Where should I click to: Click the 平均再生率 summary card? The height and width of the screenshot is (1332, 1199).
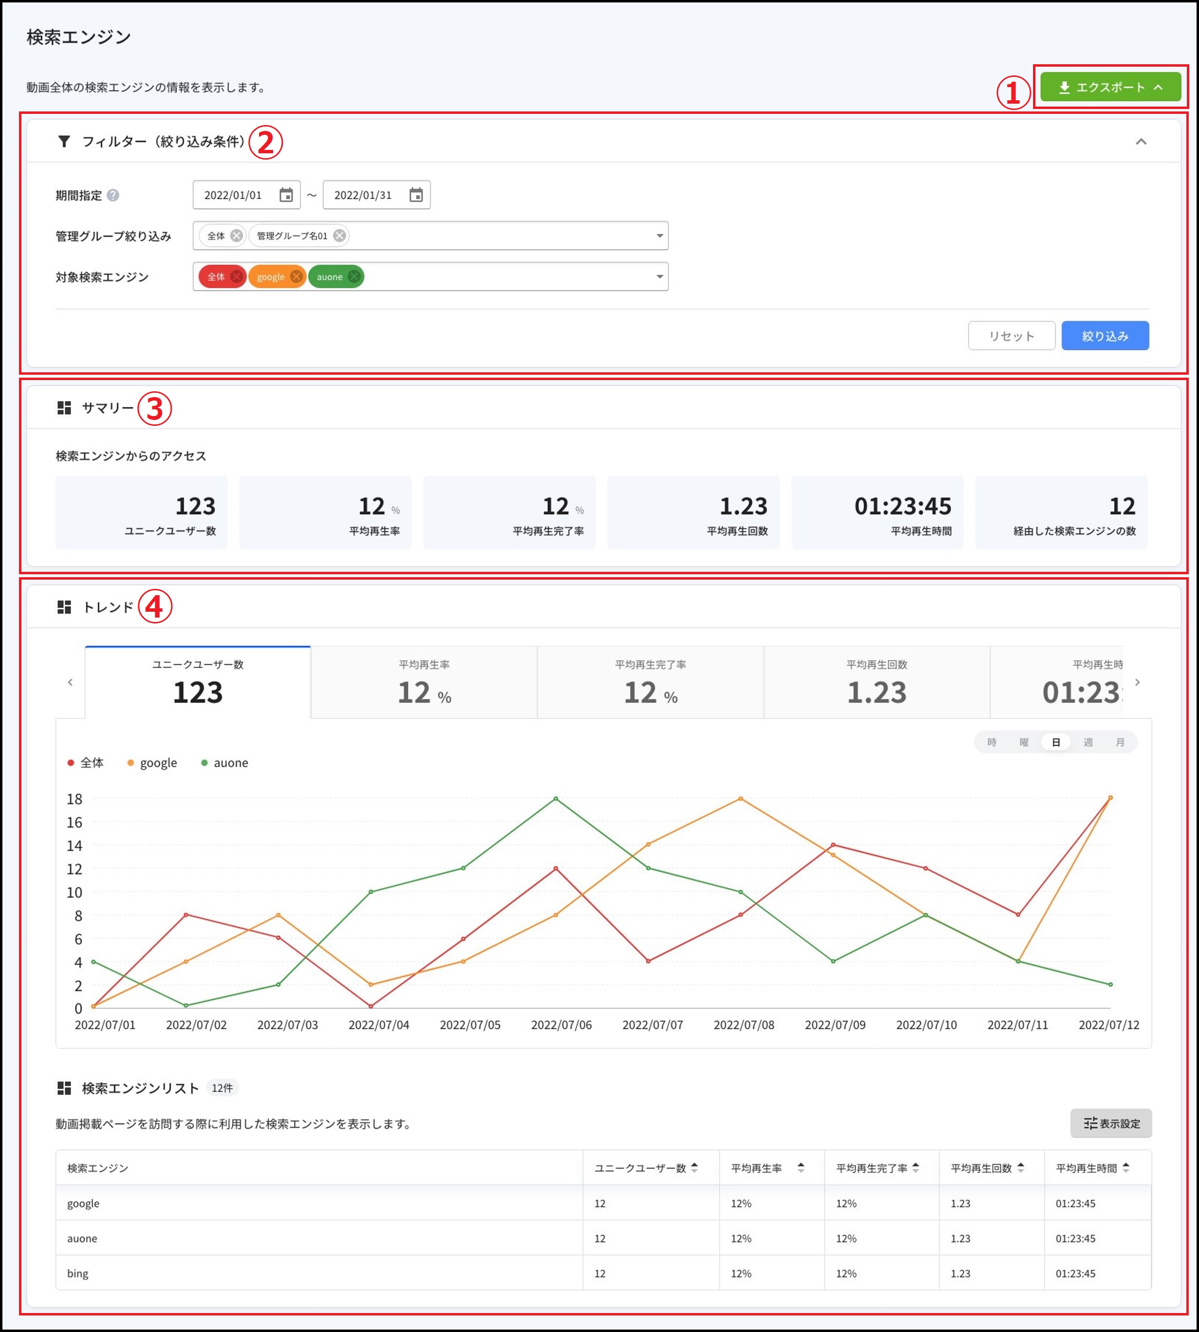pos(326,512)
